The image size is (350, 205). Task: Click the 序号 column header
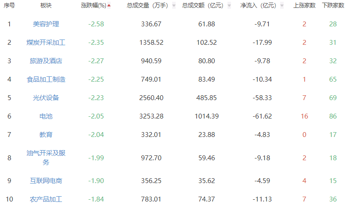9,6
